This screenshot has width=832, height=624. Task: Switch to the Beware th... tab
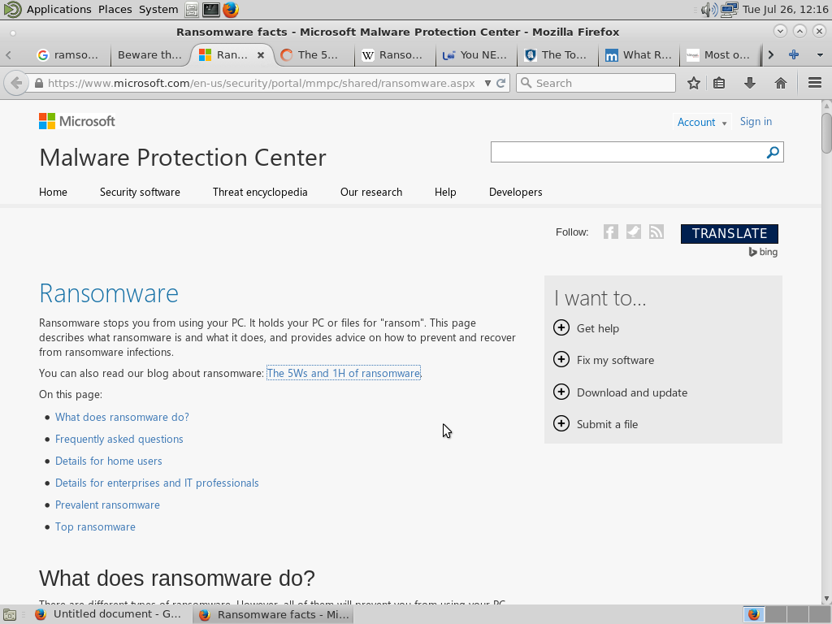click(149, 54)
